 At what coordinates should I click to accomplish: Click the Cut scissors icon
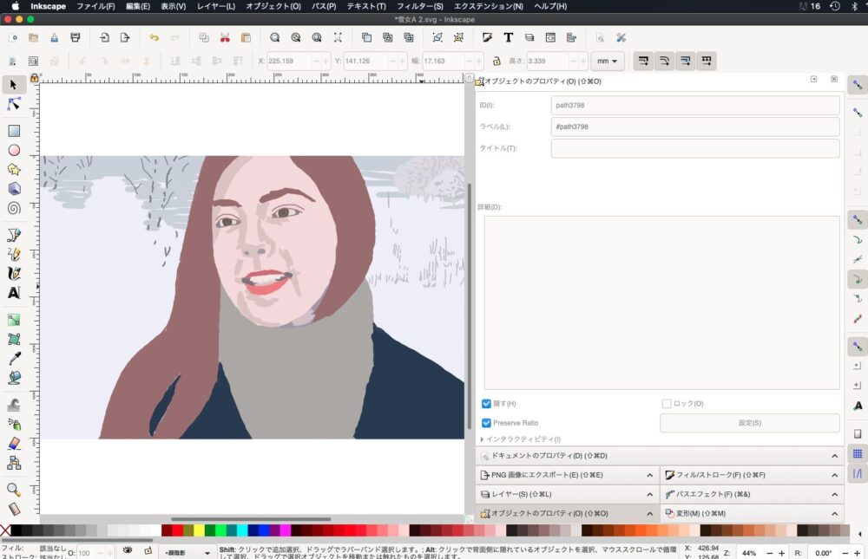[x=225, y=37]
